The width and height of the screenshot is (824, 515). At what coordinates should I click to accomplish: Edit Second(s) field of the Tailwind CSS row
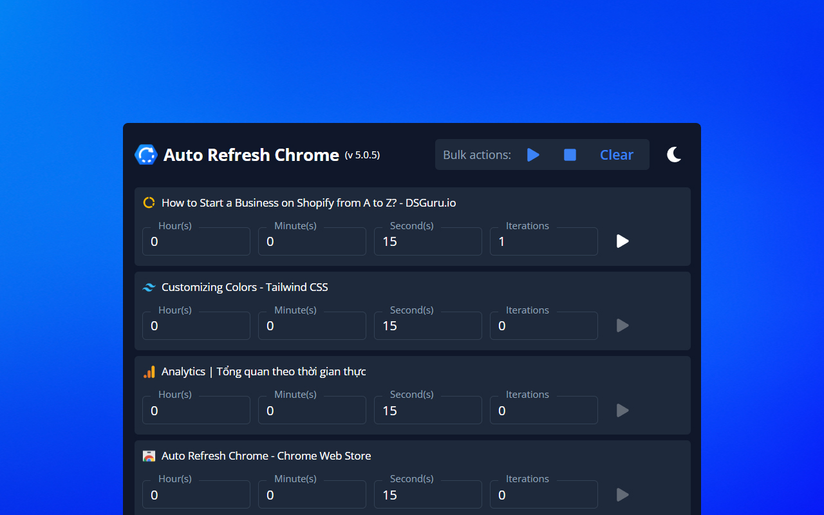pyautogui.click(x=428, y=326)
